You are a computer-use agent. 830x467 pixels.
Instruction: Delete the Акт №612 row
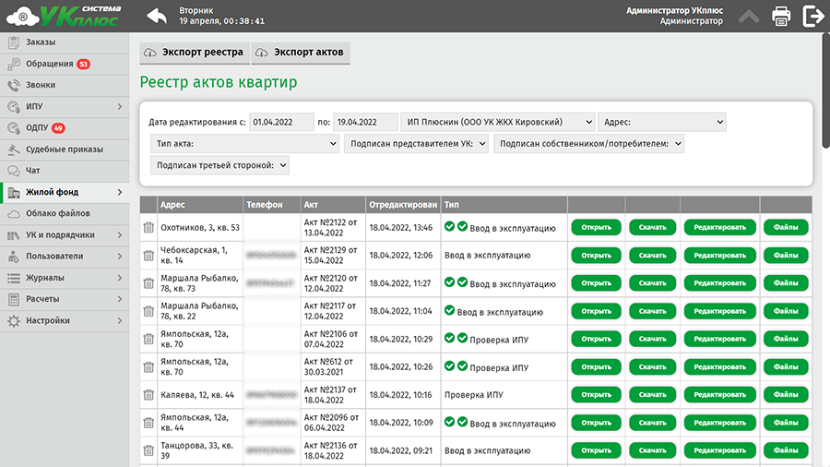point(148,367)
